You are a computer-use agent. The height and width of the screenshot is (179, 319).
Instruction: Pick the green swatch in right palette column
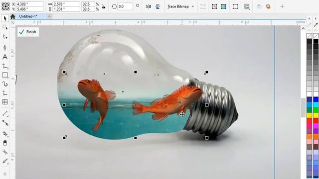[316, 110]
